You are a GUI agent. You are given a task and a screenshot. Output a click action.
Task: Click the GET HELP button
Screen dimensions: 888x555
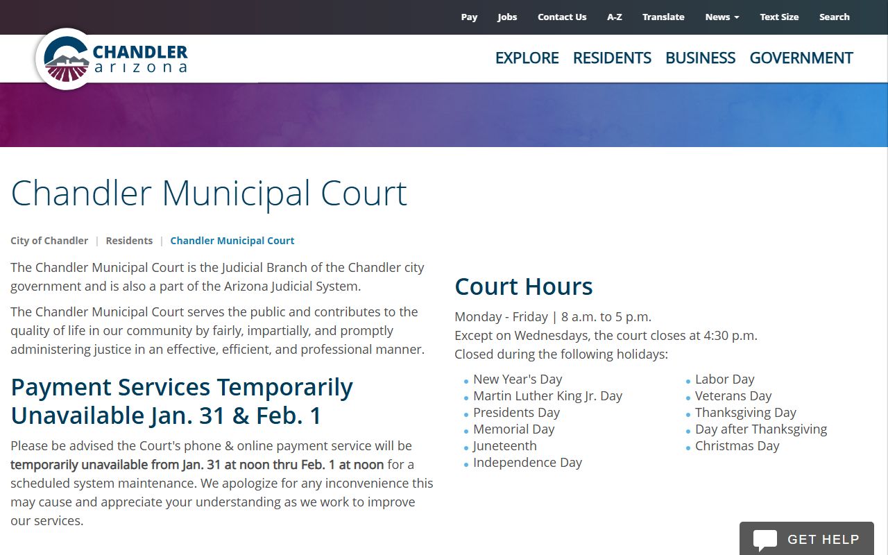[x=807, y=538]
